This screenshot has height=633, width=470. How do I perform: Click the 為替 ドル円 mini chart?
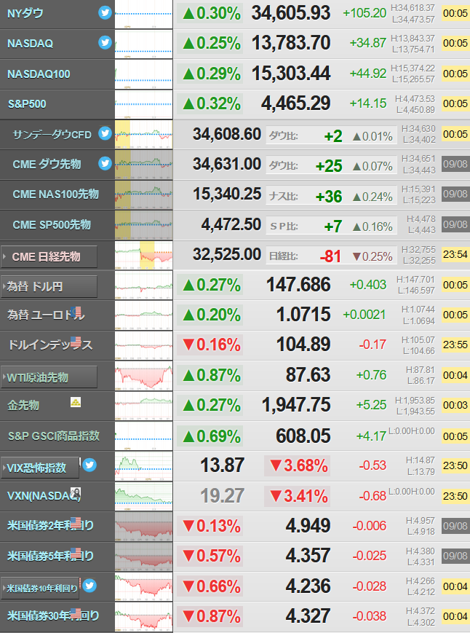click(143, 286)
